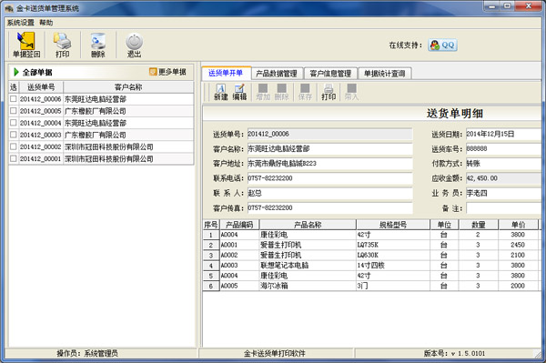Viewport: 546px width, 363px height.
Task: Click the 客户地址 input field
Action: pyautogui.click(x=329, y=164)
